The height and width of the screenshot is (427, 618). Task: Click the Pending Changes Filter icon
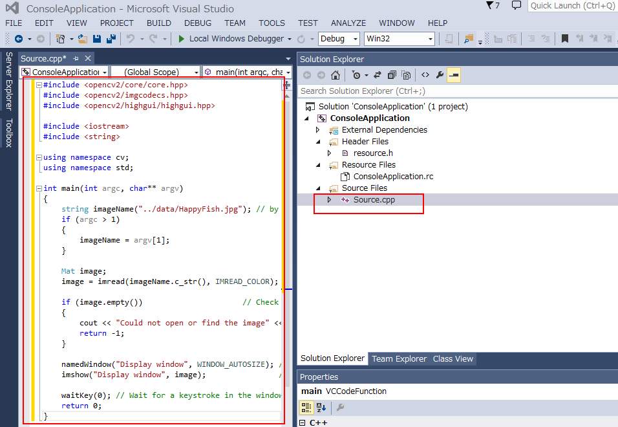(356, 75)
